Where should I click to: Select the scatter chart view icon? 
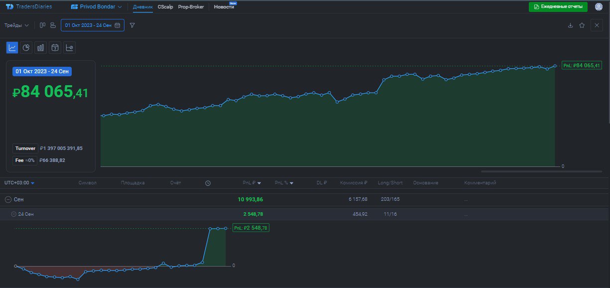(x=70, y=47)
